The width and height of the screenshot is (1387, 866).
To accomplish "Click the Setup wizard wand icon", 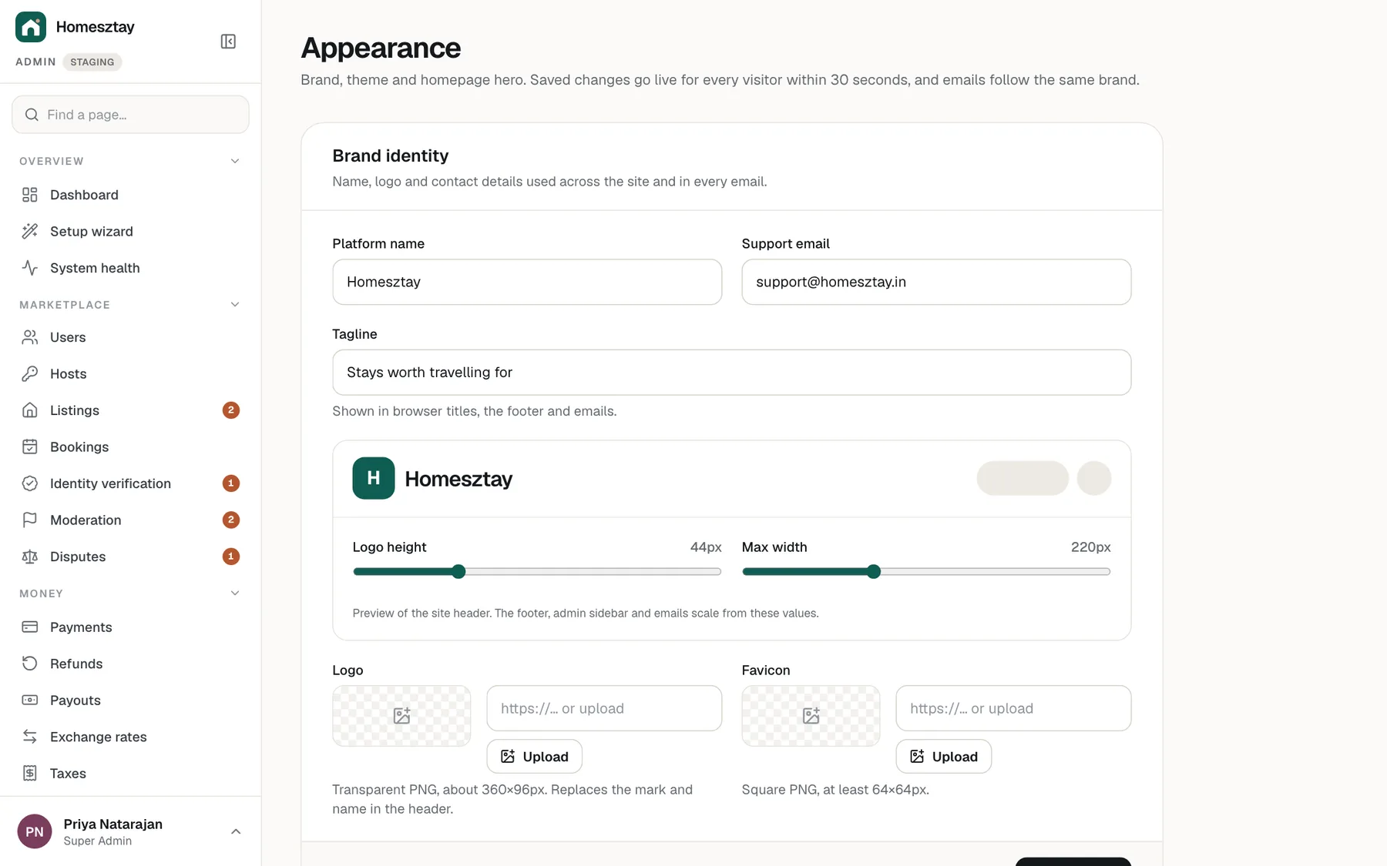I will coord(30,231).
